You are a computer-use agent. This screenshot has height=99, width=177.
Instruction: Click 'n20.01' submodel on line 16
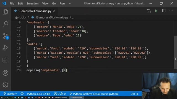[124, 53]
